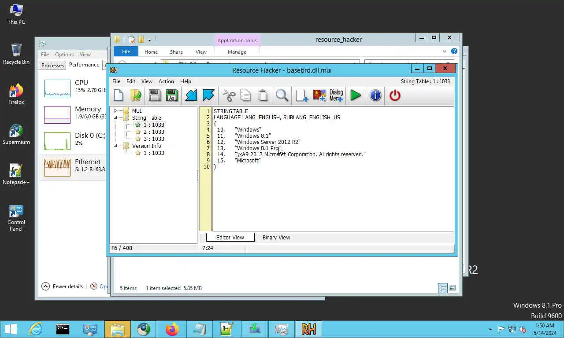Screen dimensions: 564x338
Task: Click the Open file folder icon in Resource Hacker
Action: 136,96
